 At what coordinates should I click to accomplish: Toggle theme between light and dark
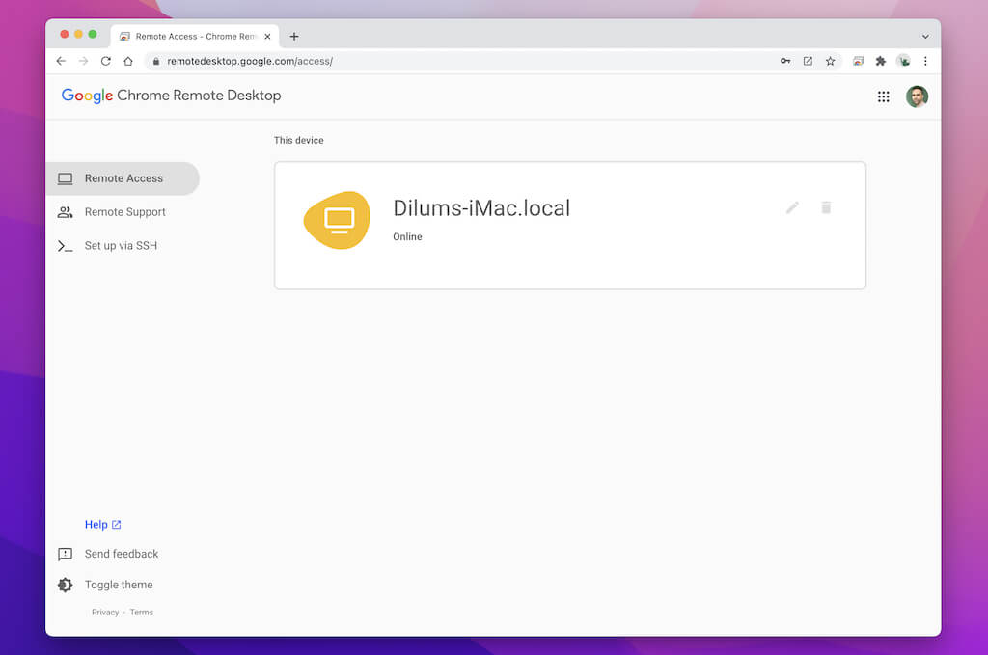coord(105,585)
